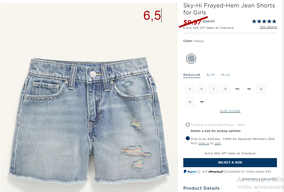
Task: Select Ship to an Address option
Action: [188, 138]
